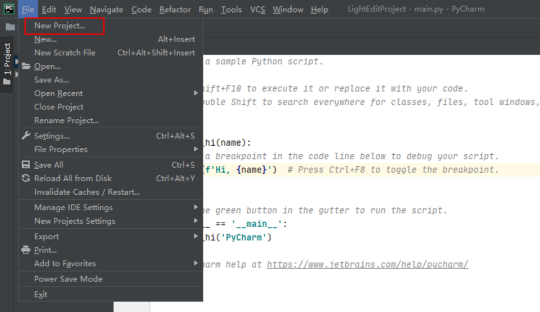Select Close Project entry
The image size is (540, 312).
[x=110, y=107]
